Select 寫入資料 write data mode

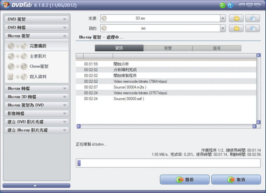click(x=37, y=77)
